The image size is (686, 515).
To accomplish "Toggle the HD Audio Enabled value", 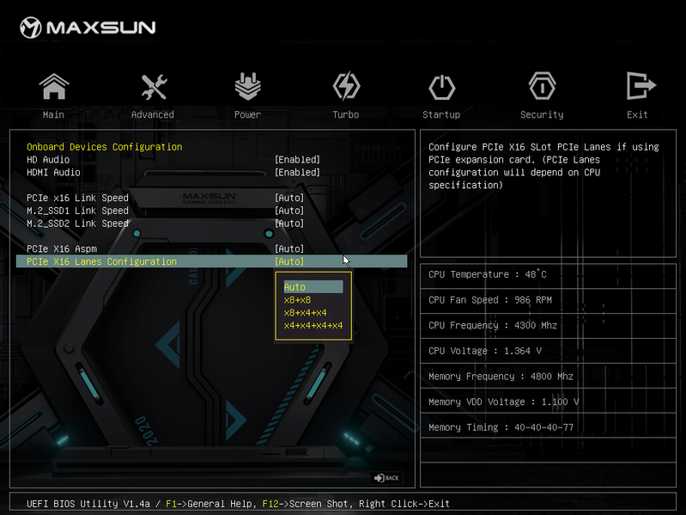I will pos(298,159).
